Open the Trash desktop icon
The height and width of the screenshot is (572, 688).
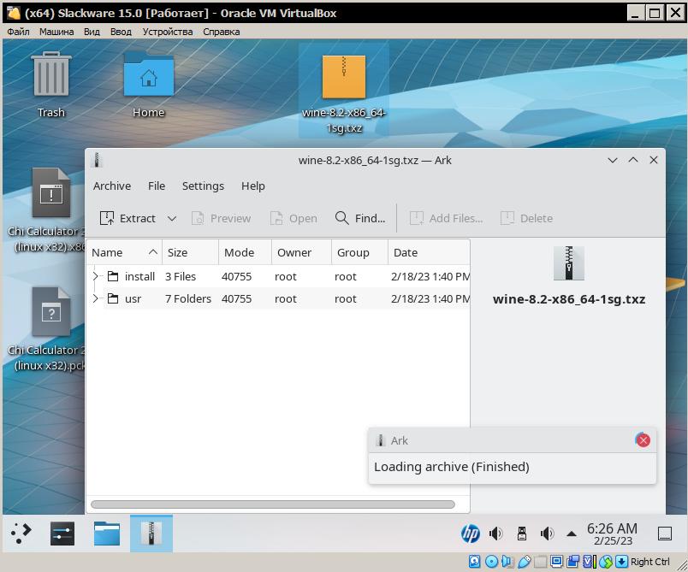(51, 84)
